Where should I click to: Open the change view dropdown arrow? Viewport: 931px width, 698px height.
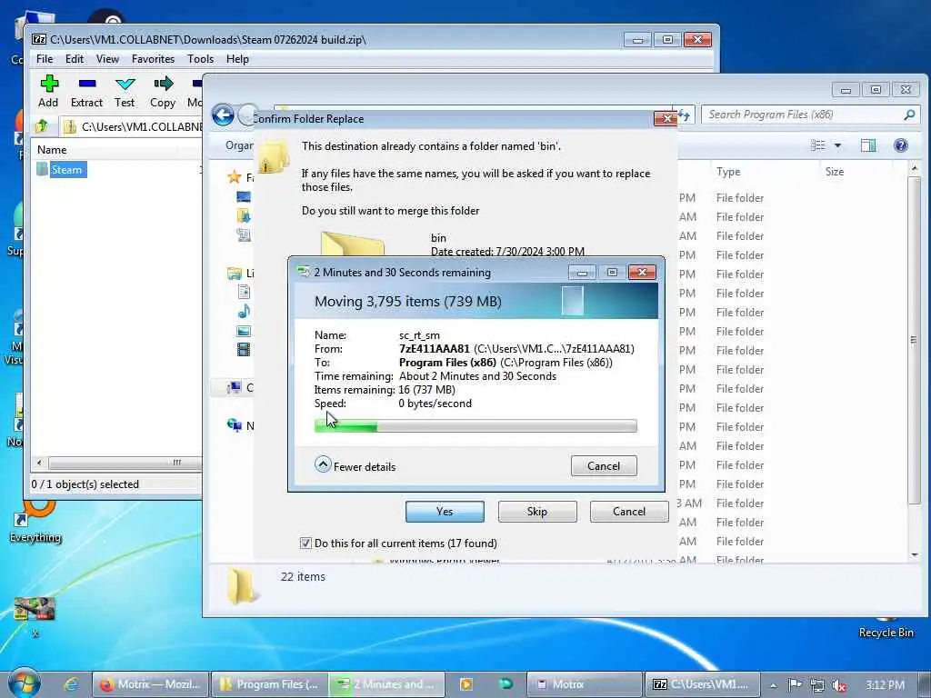pyautogui.click(x=837, y=145)
